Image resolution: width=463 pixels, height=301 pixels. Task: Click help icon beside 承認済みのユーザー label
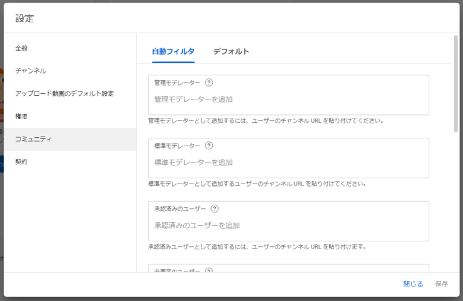pos(215,209)
